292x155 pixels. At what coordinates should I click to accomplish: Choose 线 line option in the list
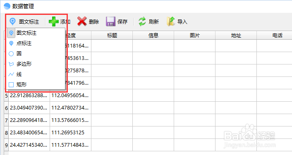click(x=36, y=74)
